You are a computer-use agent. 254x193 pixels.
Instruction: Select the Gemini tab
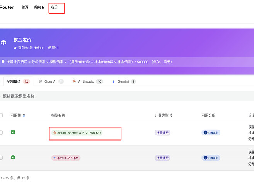point(124,81)
